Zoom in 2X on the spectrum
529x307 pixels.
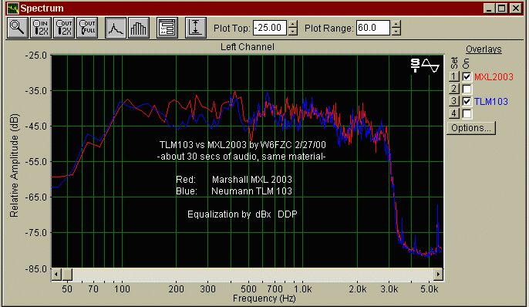(41, 28)
